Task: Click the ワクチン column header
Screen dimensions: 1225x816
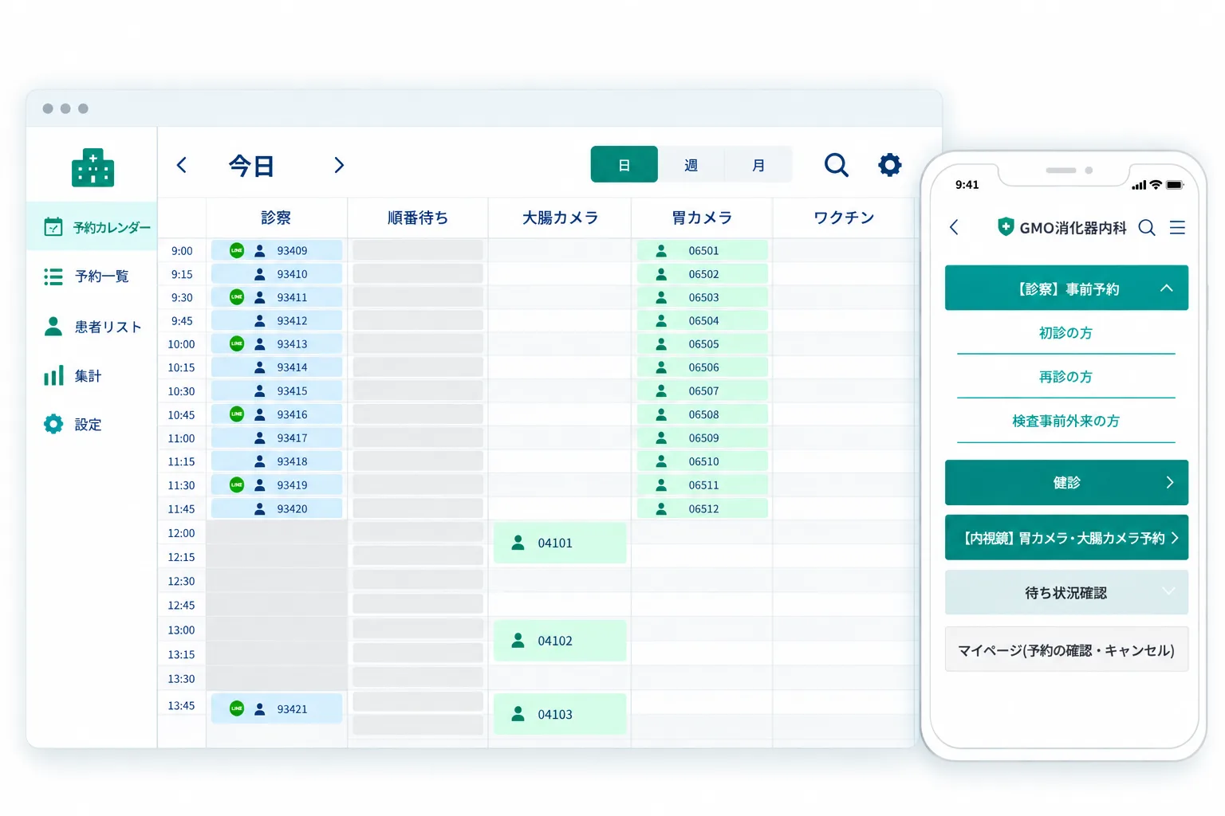Action: 844,218
